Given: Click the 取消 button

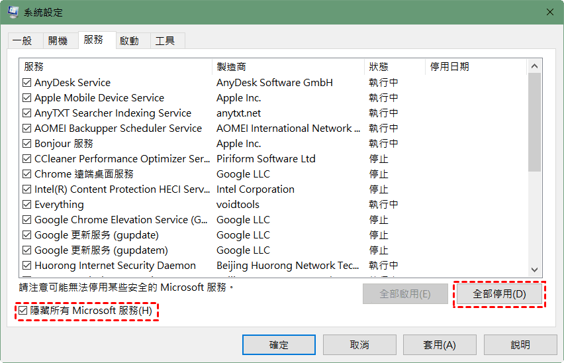Looking at the screenshot, I should click(x=359, y=344).
